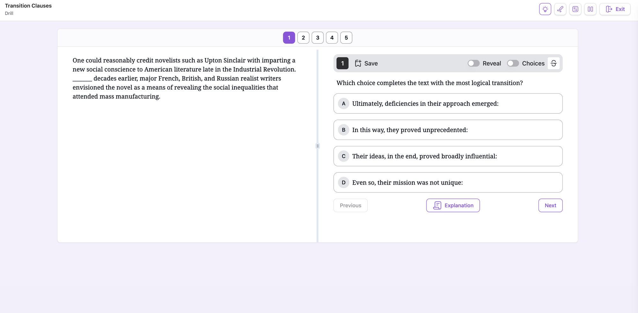Viewport: 638px width, 313px height.
Task: Open question 3 in the navigator
Action: click(318, 38)
